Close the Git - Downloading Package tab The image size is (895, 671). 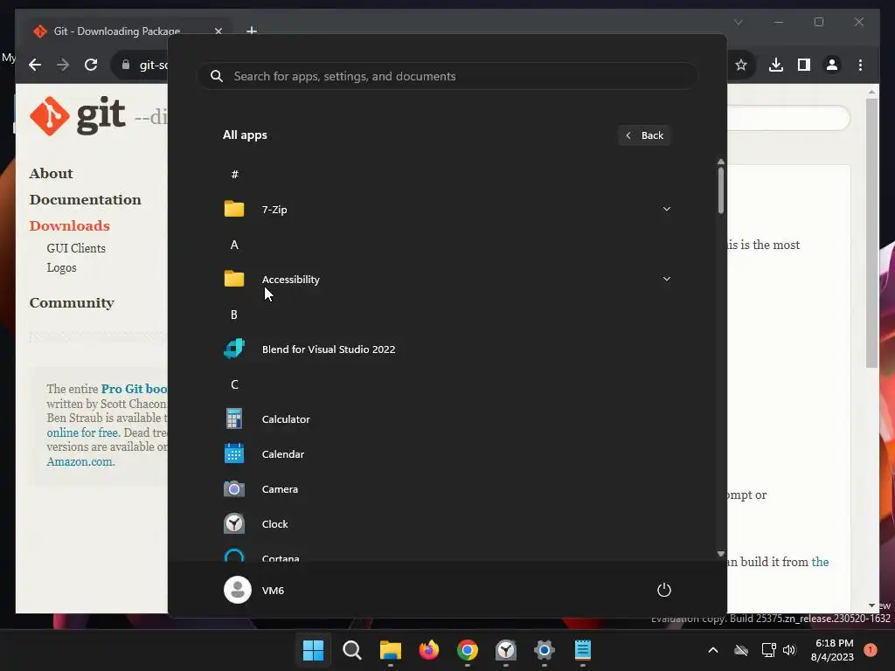[218, 31]
